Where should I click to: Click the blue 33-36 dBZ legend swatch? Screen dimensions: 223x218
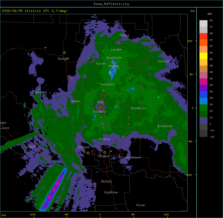click(203, 95)
